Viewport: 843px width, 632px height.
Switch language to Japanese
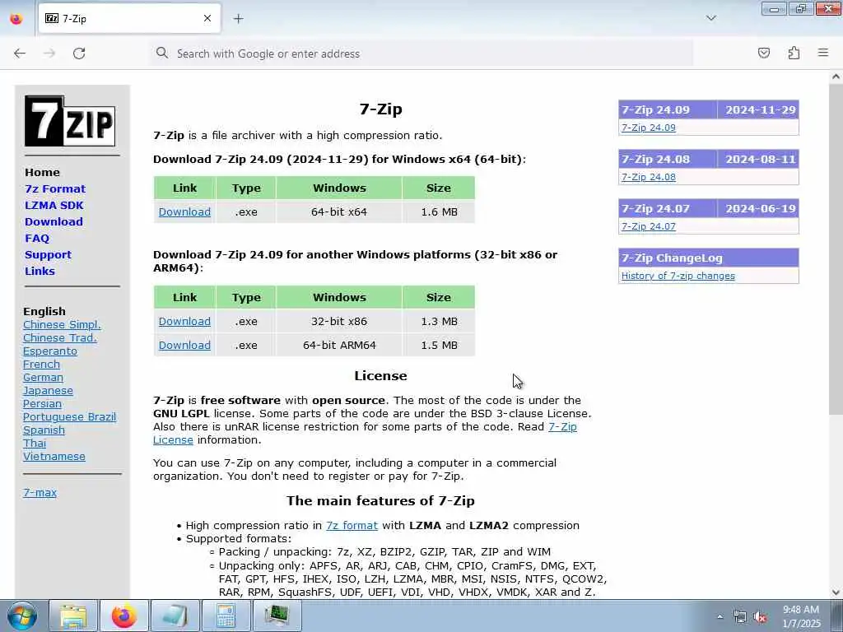[x=48, y=391]
